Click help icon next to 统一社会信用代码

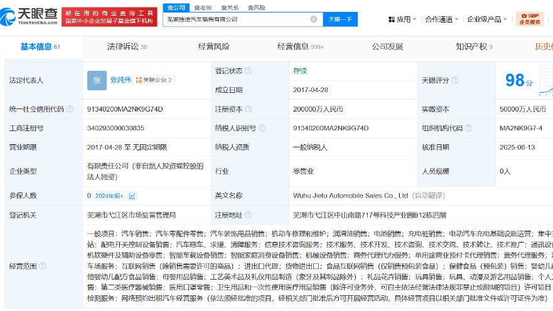pos(70,109)
